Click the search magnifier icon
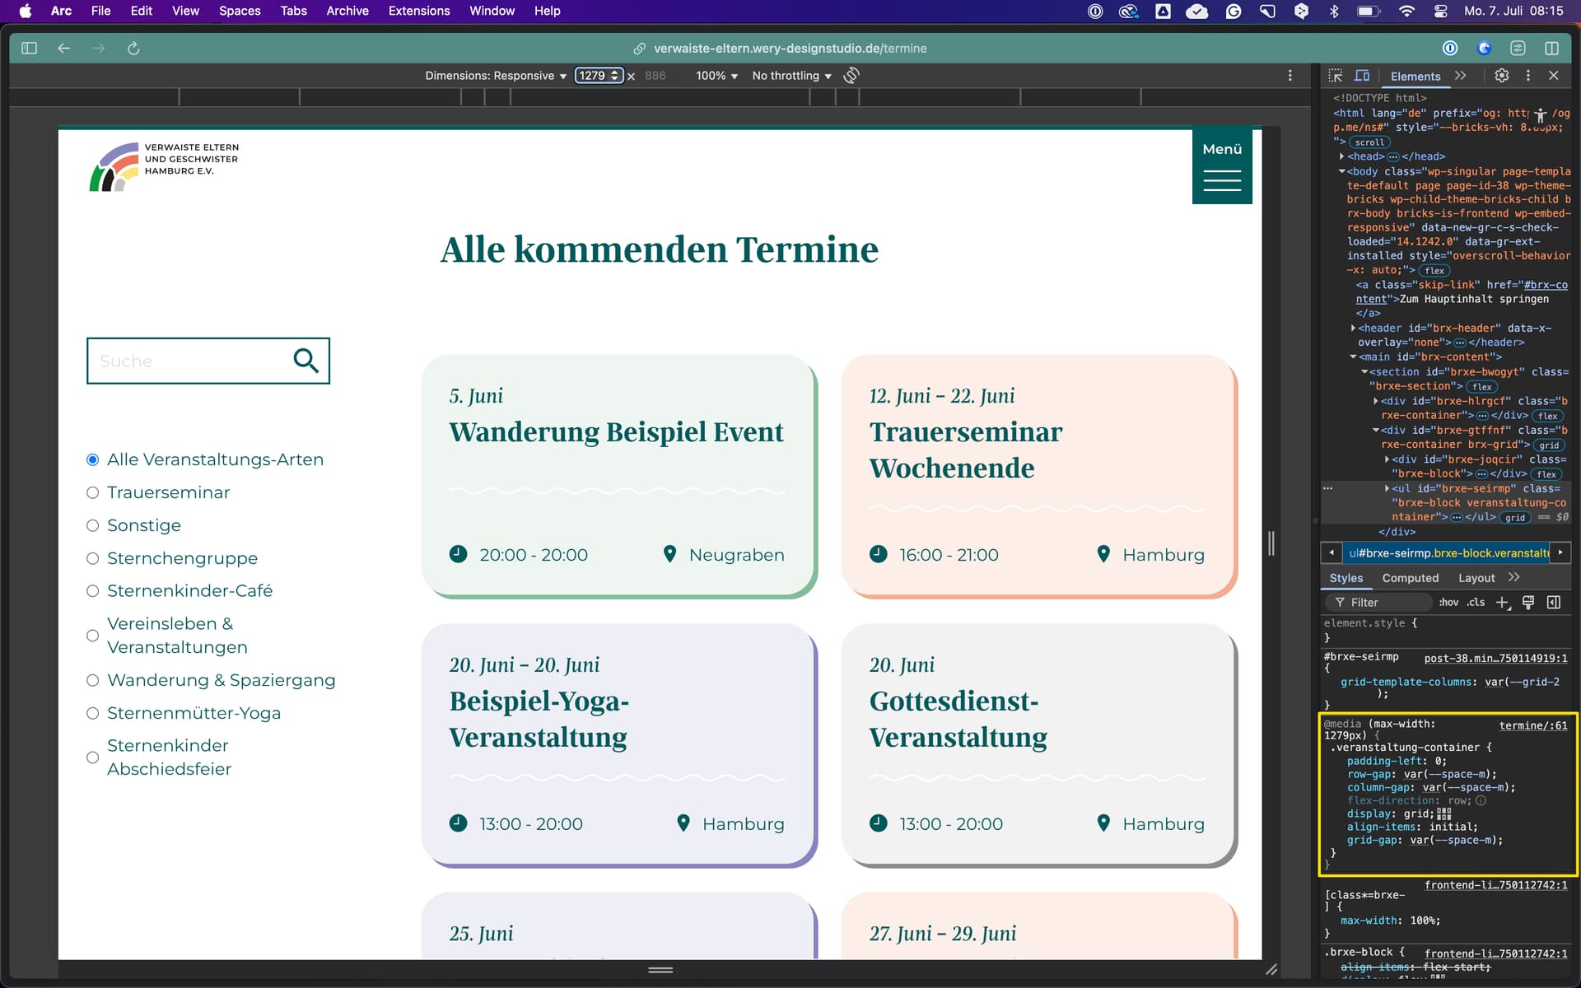This screenshot has height=988, width=1581. (x=305, y=361)
